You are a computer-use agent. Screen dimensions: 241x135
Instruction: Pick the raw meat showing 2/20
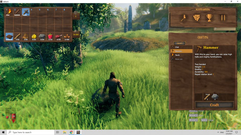pos(58,36)
